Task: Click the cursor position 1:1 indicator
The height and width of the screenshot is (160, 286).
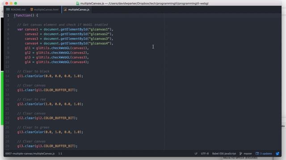Action: coord(60,153)
